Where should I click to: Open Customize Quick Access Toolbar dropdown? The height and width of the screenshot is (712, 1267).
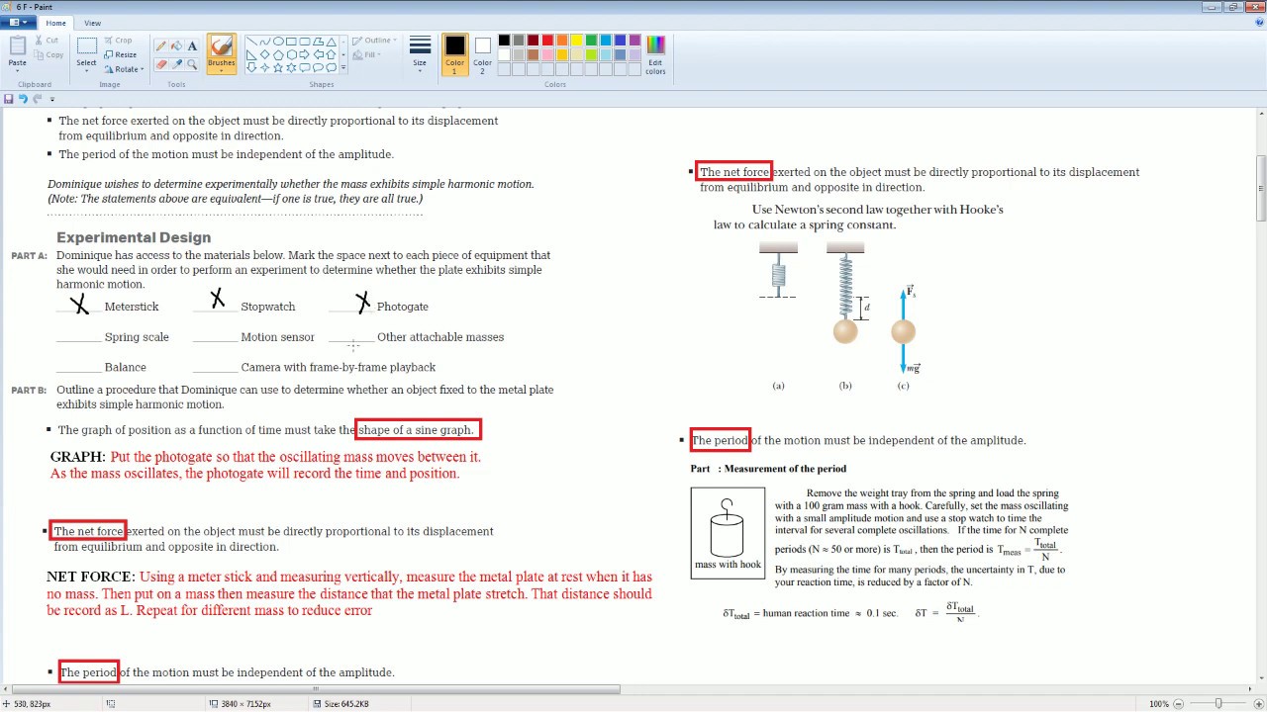52,99
